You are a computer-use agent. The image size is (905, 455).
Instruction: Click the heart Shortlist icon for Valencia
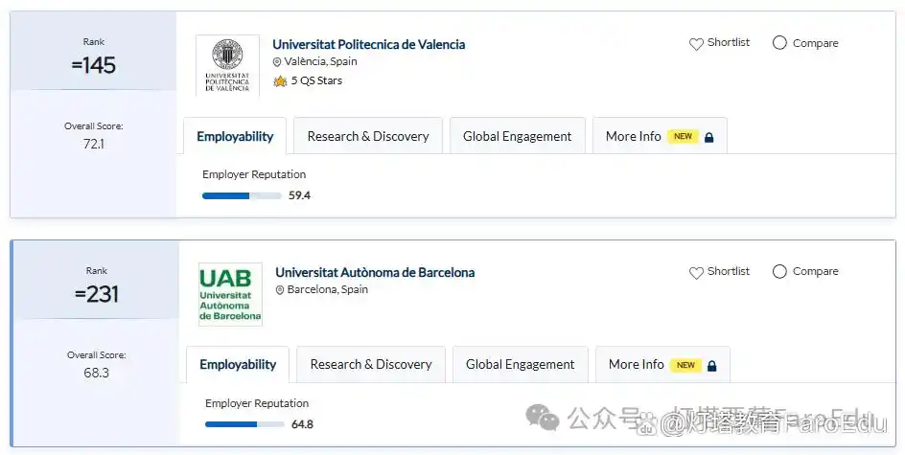pyautogui.click(x=696, y=43)
